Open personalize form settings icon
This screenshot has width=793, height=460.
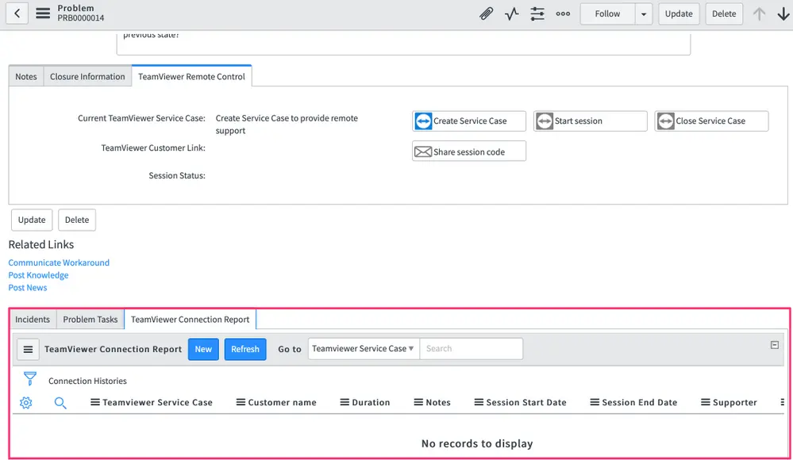537,13
